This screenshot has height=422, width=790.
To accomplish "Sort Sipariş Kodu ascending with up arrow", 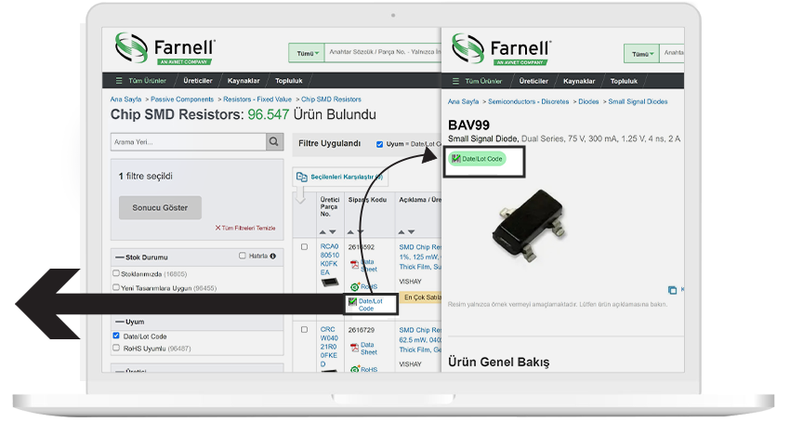I will (x=350, y=232).
